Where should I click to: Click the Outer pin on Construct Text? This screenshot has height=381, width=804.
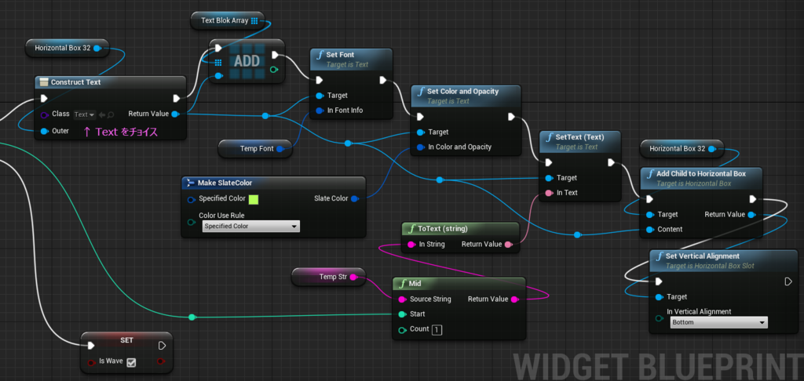tap(44, 131)
